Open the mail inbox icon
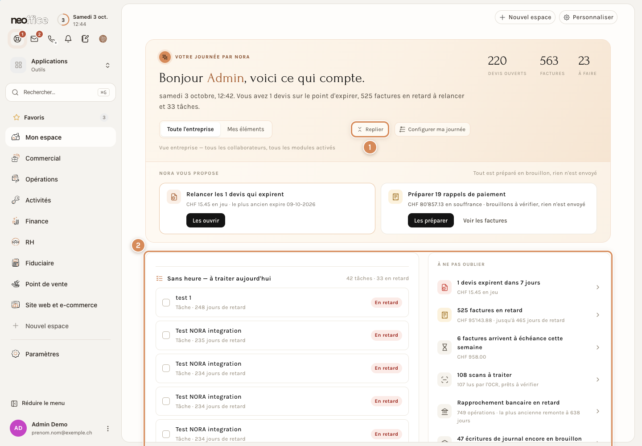Viewport: 642px width, 446px height. (x=34, y=39)
